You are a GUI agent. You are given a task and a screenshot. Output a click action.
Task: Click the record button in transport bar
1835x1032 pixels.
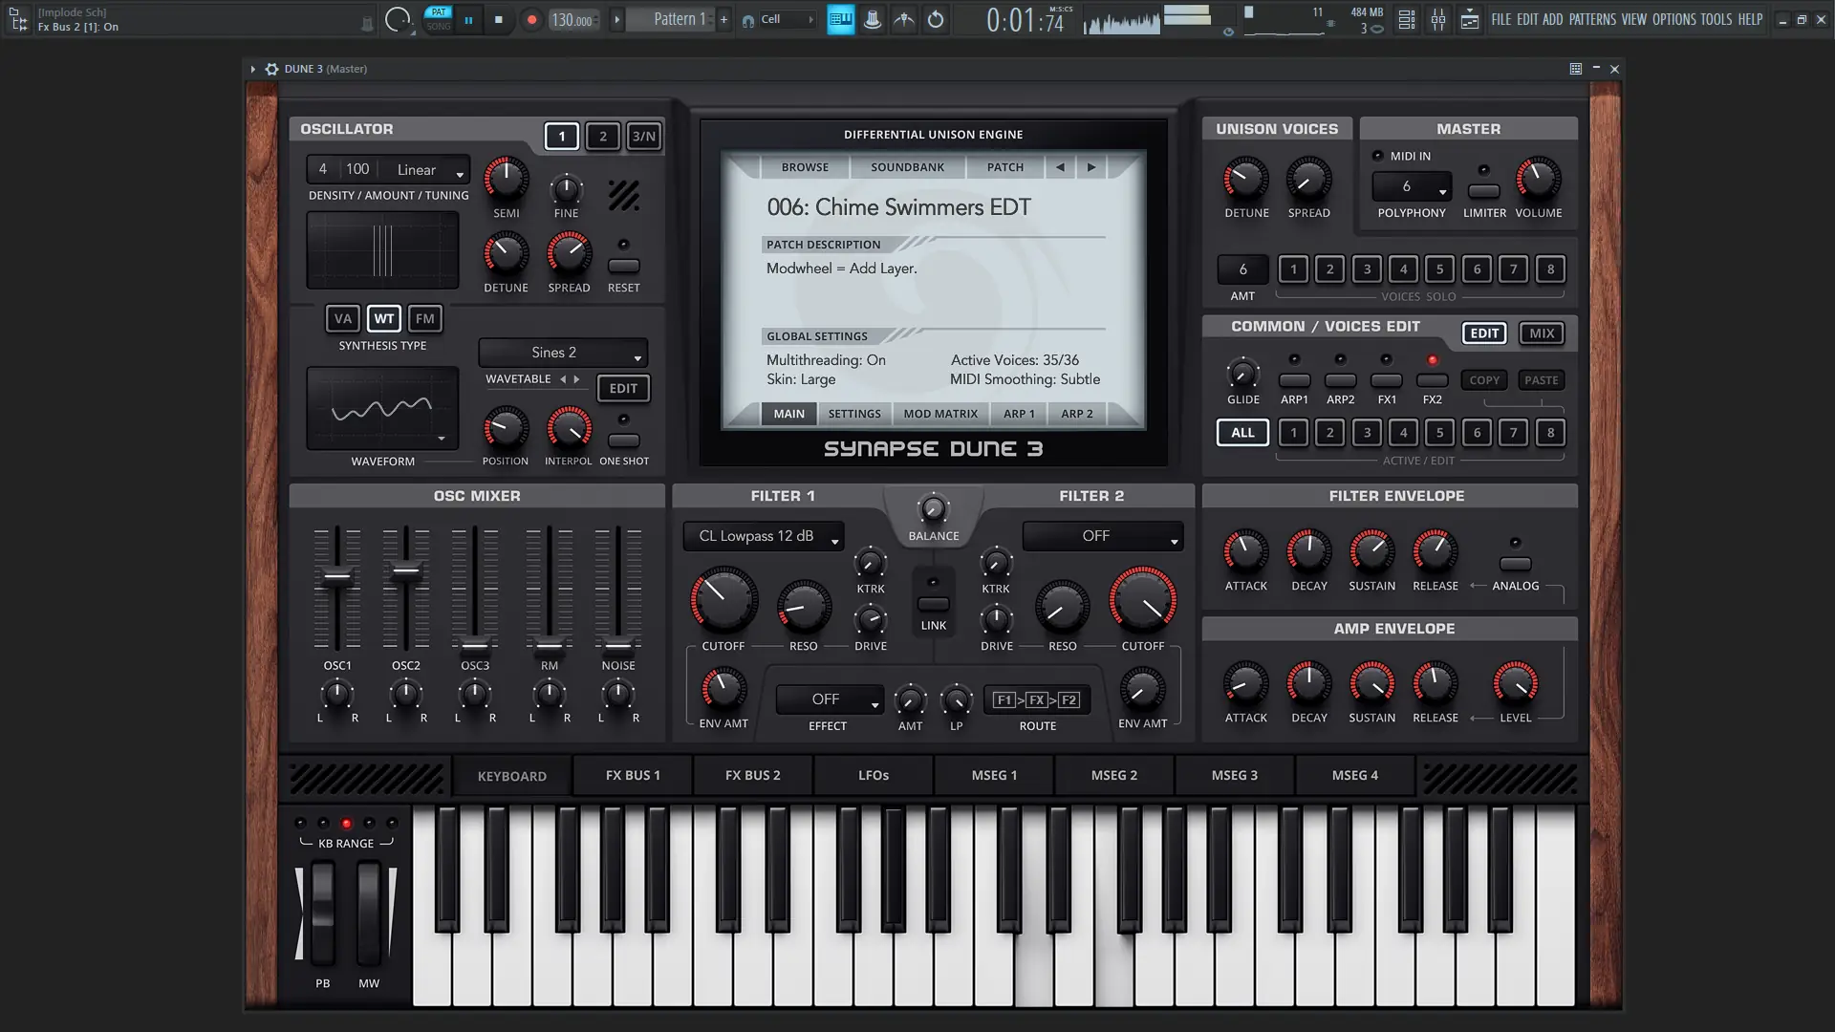(x=531, y=20)
